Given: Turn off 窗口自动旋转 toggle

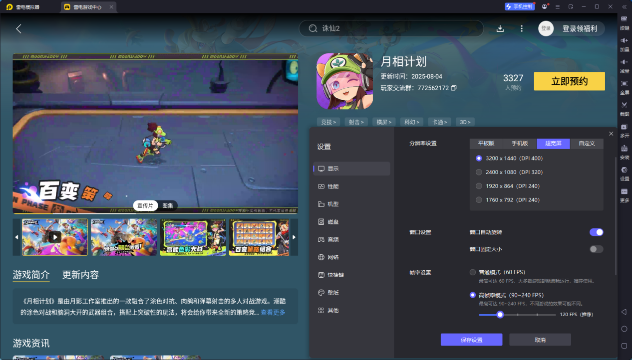Looking at the screenshot, I should click(597, 232).
